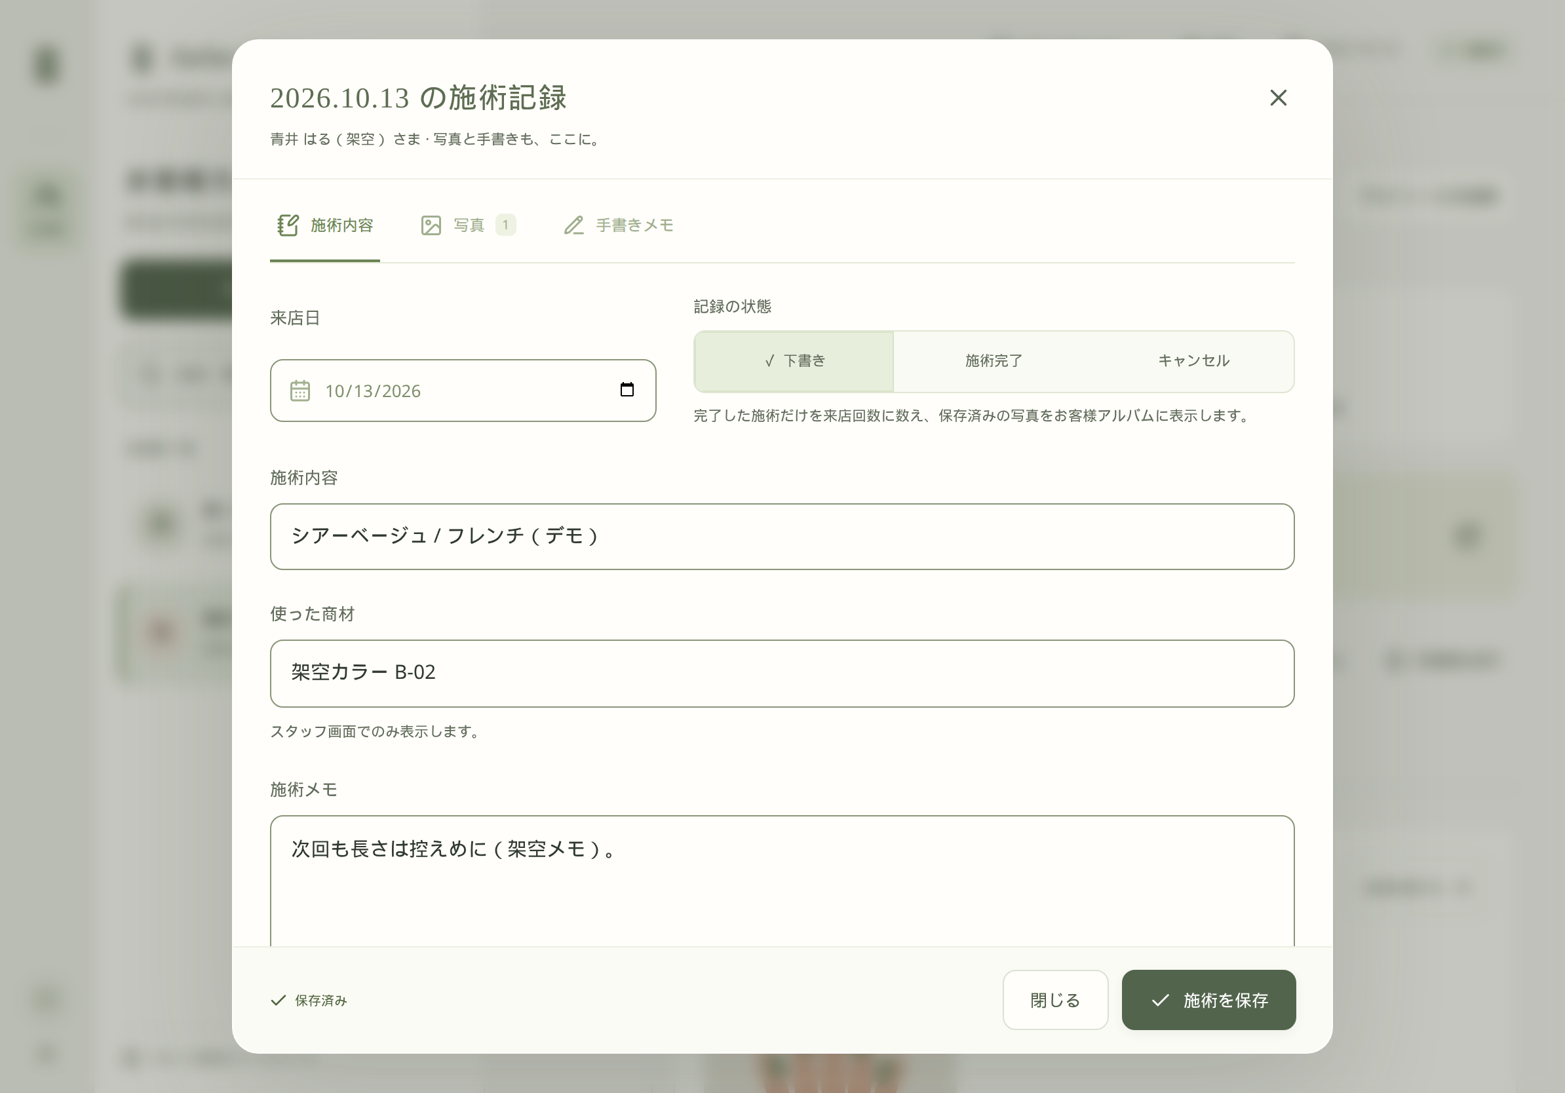Click the hint スタッフ画面でのみ表示します。
Screen dimensions: 1565x1093
click(x=377, y=732)
